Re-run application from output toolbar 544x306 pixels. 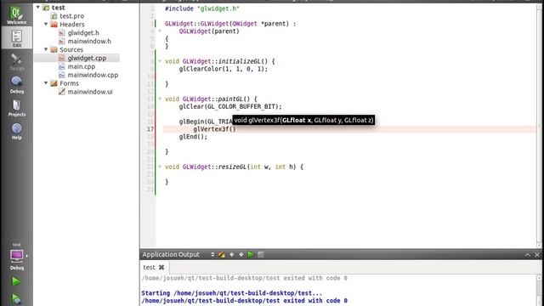pyautogui.click(x=251, y=255)
